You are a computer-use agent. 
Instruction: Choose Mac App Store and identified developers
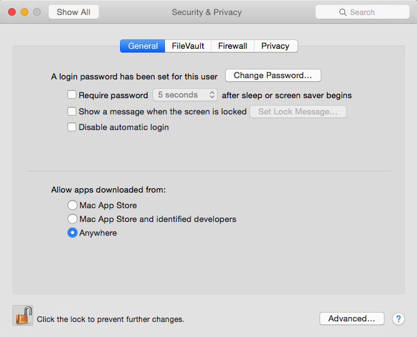coord(73,219)
